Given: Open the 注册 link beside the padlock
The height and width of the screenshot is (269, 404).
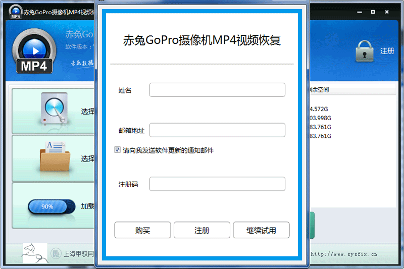Looking at the screenshot, I should coord(387,51).
